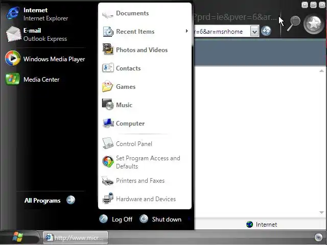The width and height of the screenshot is (327, 245).
Task: Click the browser scrollbar up arrow
Action: pos(321,71)
